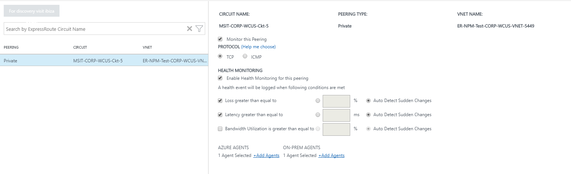Select the ICMP protocol radio button
Screen dimensions: 571x174
tap(245, 56)
